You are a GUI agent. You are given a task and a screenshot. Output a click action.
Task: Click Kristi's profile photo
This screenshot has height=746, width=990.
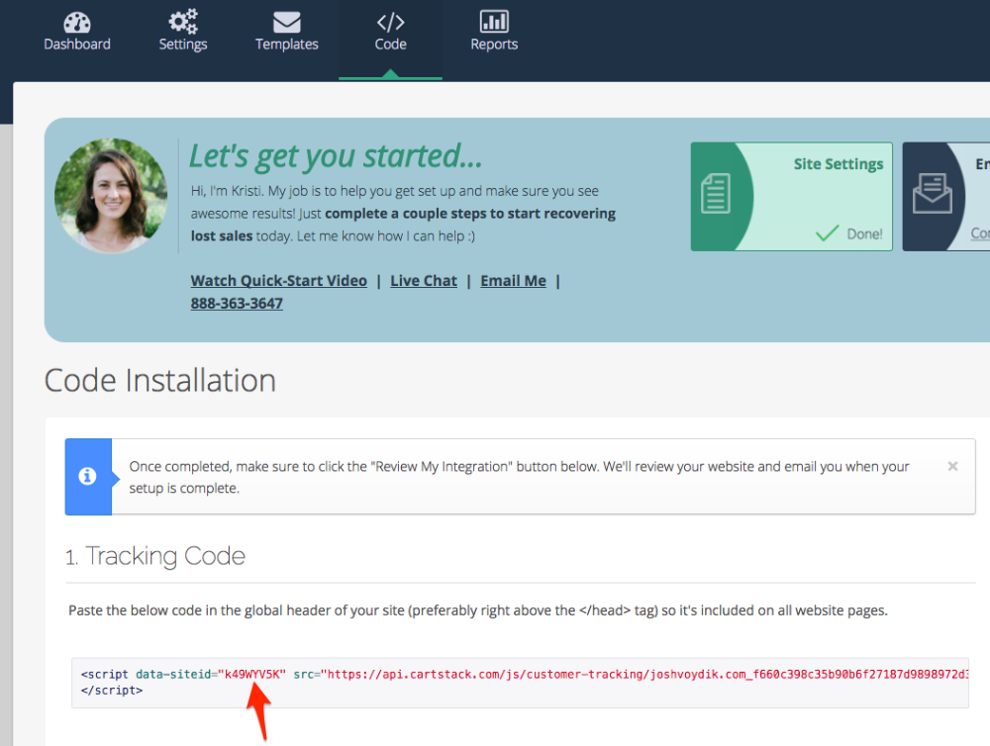pos(111,196)
